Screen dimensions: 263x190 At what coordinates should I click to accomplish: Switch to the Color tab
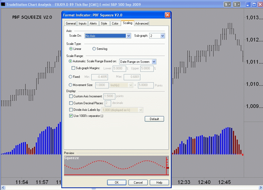click(x=115, y=23)
